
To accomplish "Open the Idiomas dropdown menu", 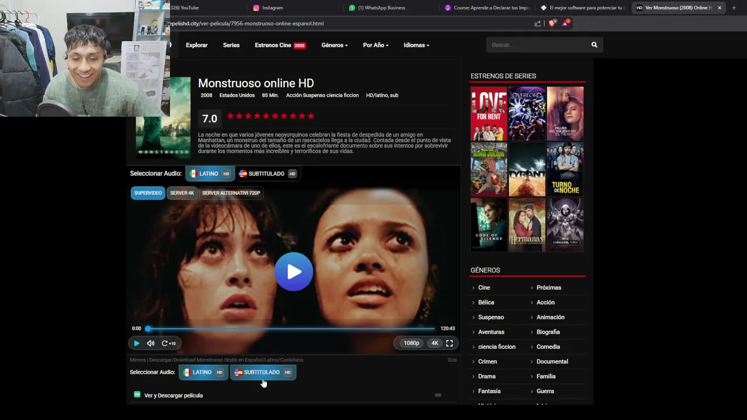I will point(416,45).
